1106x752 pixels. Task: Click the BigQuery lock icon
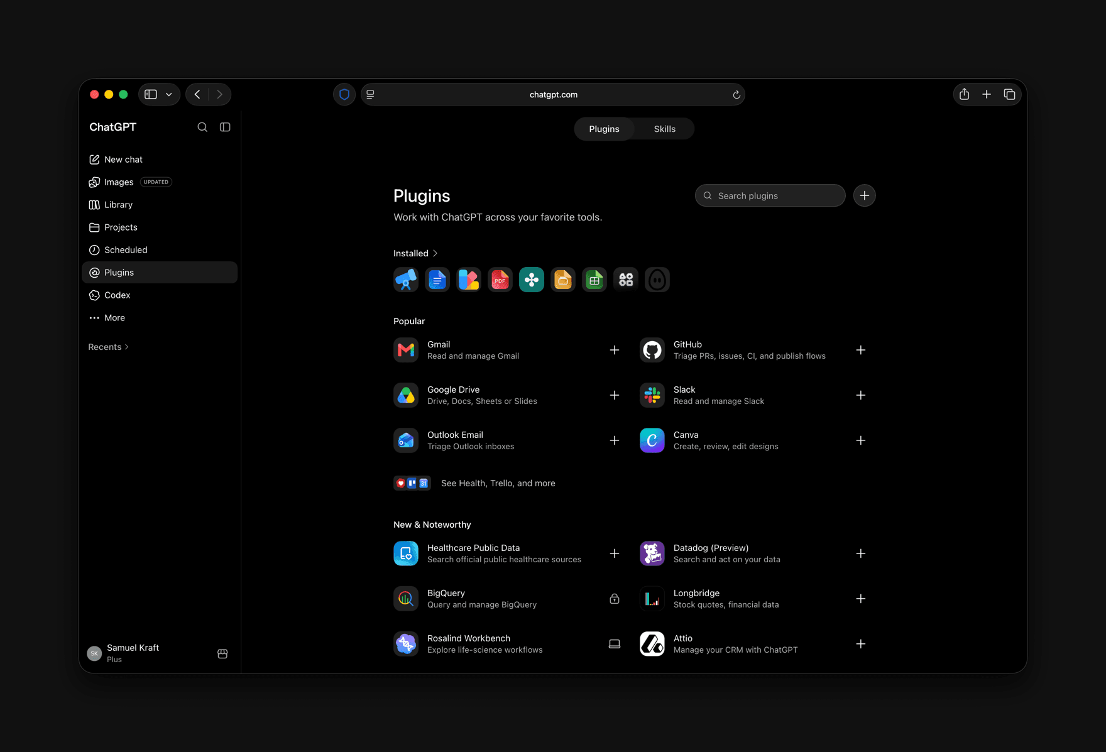(x=615, y=599)
